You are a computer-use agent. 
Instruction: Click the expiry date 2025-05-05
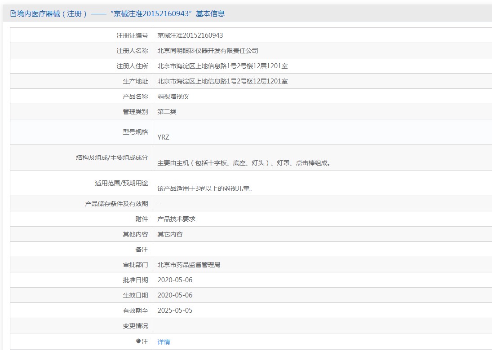(x=175, y=311)
